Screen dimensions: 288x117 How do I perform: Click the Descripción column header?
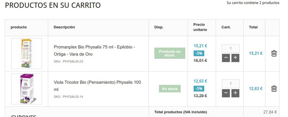[x=64, y=27]
